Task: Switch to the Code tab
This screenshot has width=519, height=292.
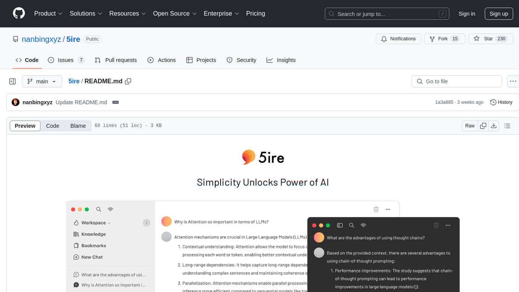Action: pos(27,60)
